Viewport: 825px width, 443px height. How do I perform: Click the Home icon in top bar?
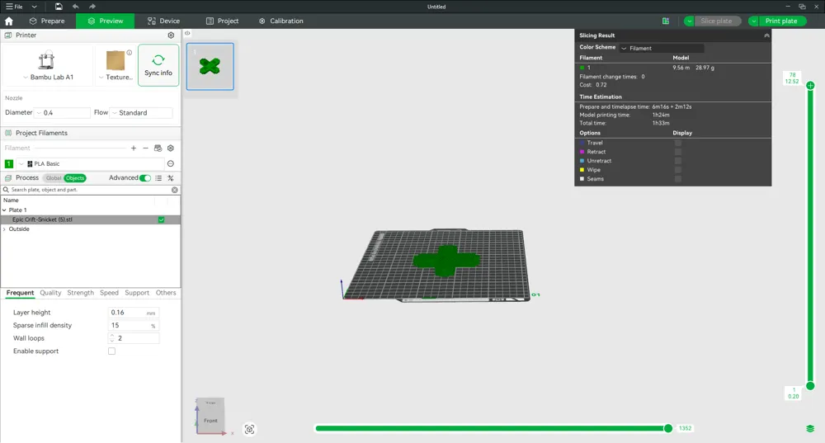[x=8, y=21]
